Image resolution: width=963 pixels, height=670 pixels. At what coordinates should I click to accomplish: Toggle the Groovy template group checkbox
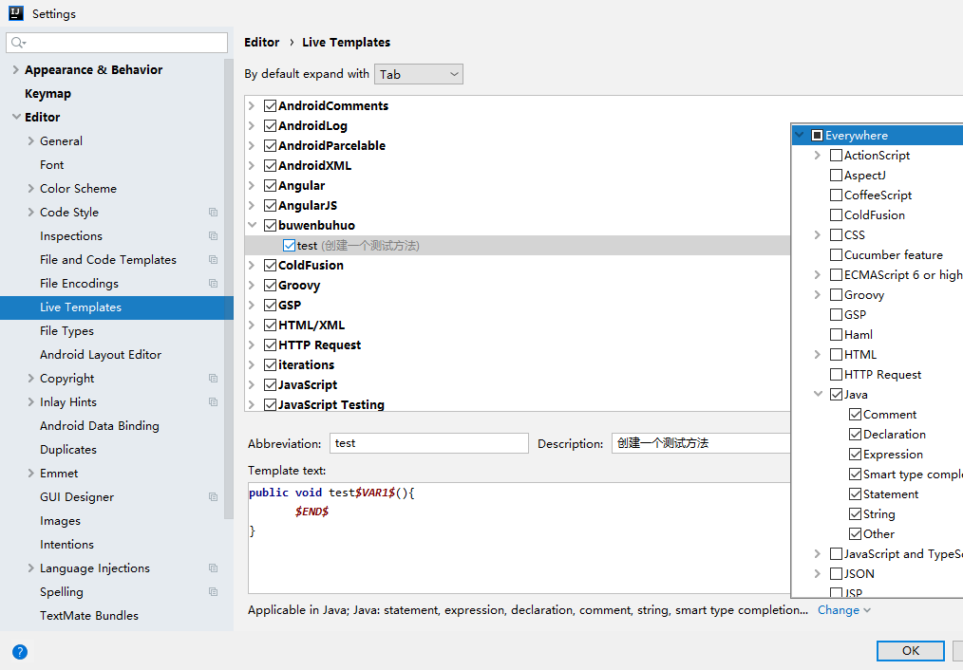tap(271, 286)
